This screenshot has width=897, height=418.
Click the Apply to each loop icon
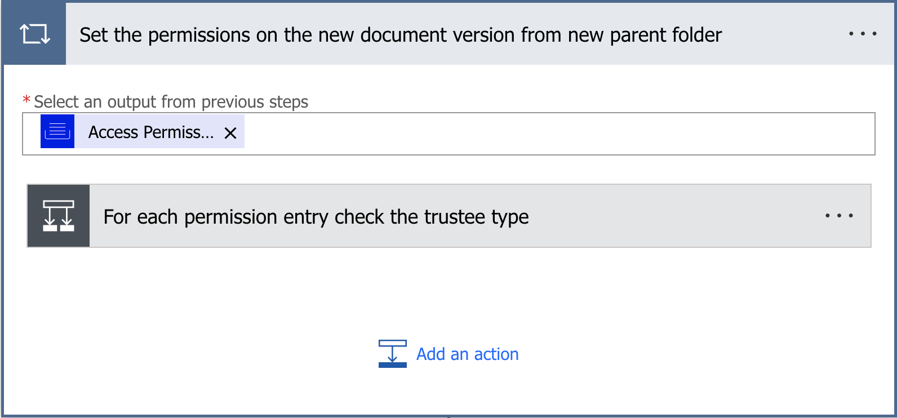34,34
